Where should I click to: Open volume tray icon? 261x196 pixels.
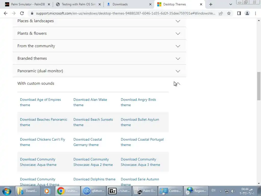[x=233, y=191]
